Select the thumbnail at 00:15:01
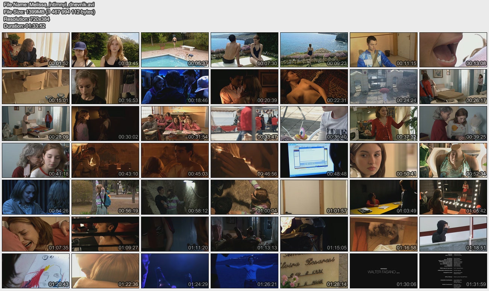Screen dimensions: 489x291 (x=36, y=86)
